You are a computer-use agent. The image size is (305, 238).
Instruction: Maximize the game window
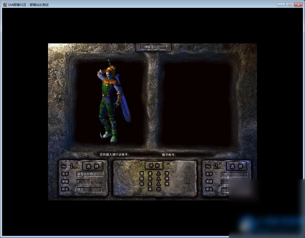tap(290, 5)
